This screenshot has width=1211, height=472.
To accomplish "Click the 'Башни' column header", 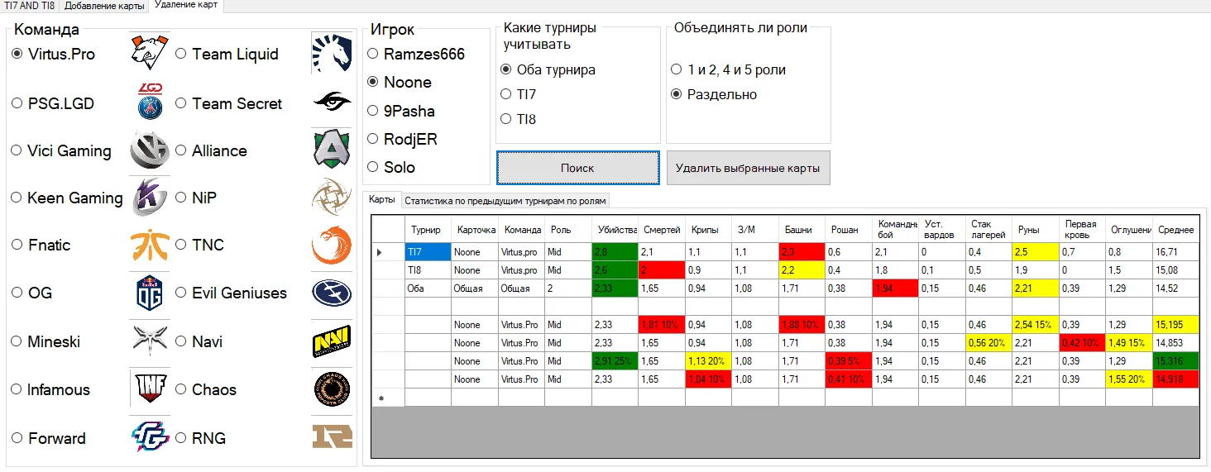I will click(802, 230).
